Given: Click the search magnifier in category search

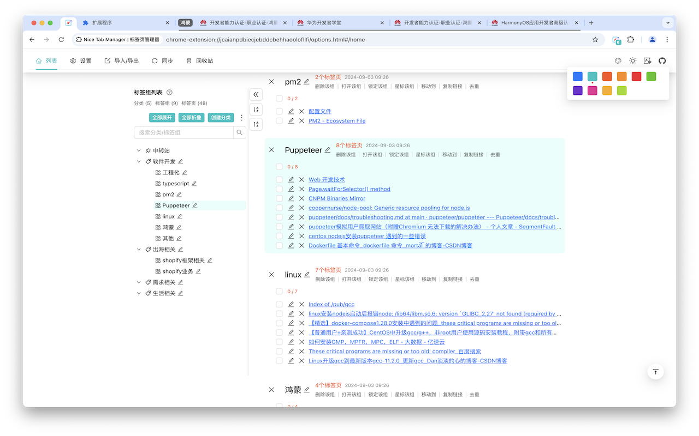Looking at the screenshot, I should click(239, 132).
